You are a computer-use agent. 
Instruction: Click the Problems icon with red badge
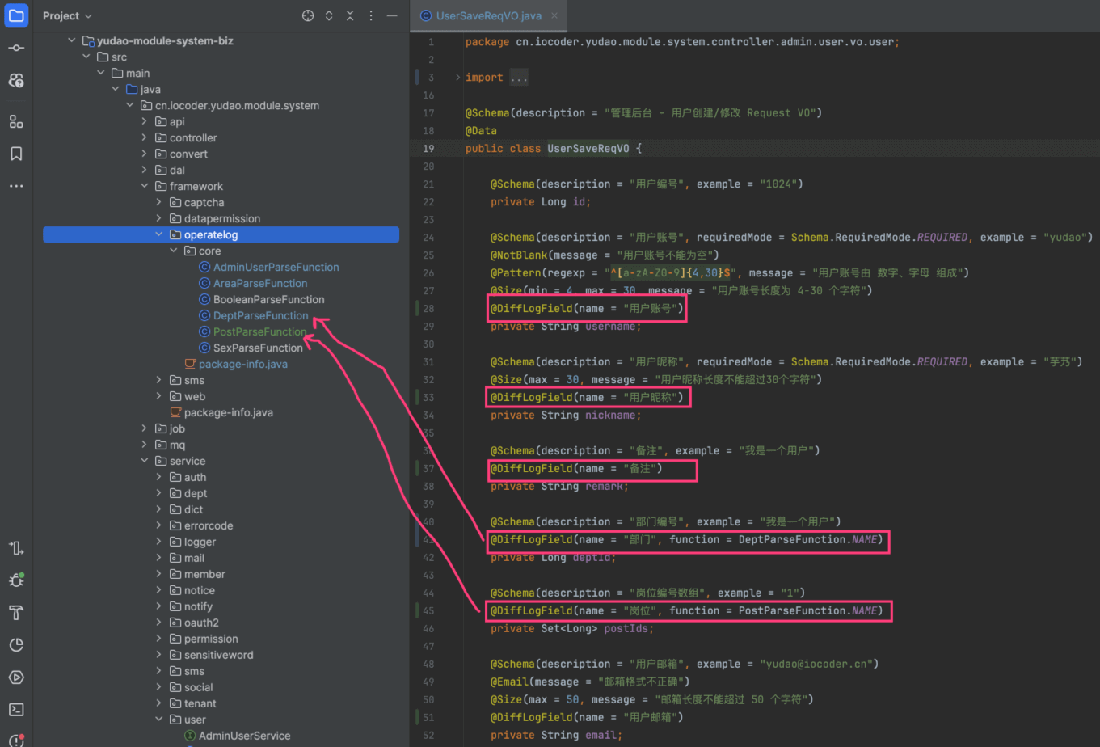pyautogui.click(x=16, y=740)
